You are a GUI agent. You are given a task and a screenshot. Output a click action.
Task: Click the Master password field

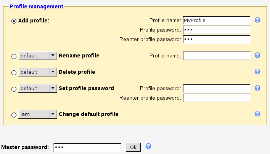click(x=87, y=147)
